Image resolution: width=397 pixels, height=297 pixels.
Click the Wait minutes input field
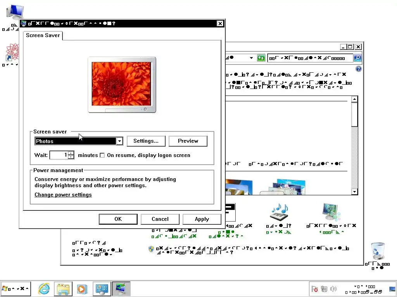point(59,155)
